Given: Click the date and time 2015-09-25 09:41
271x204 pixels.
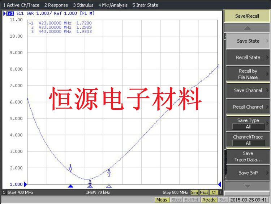Looking at the screenshot, I should pos(249,200).
